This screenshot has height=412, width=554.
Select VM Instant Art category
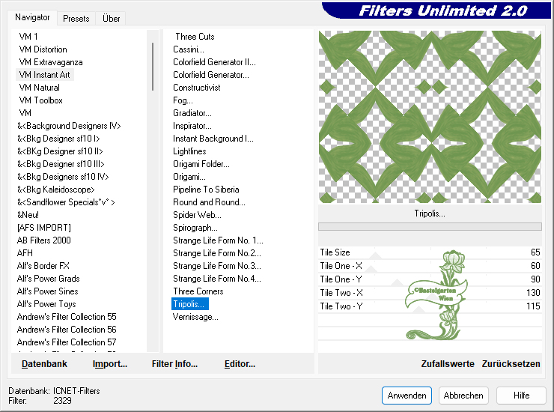click(x=44, y=75)
